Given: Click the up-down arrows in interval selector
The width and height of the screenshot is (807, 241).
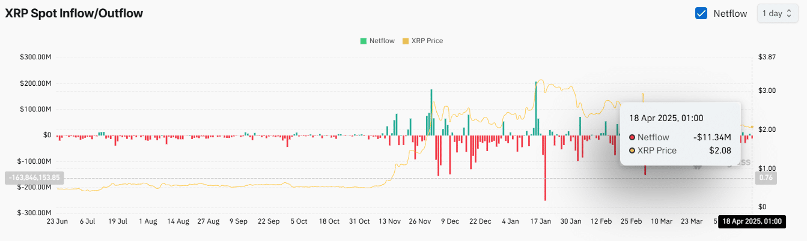Looking at the screenshot, I should [x=788, y=13].
